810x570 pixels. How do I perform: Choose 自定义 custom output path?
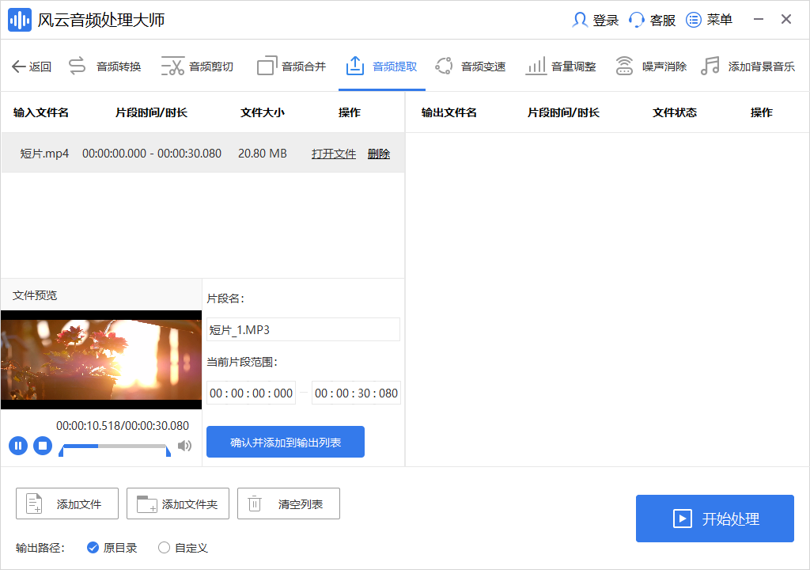[x=164, y=547]
